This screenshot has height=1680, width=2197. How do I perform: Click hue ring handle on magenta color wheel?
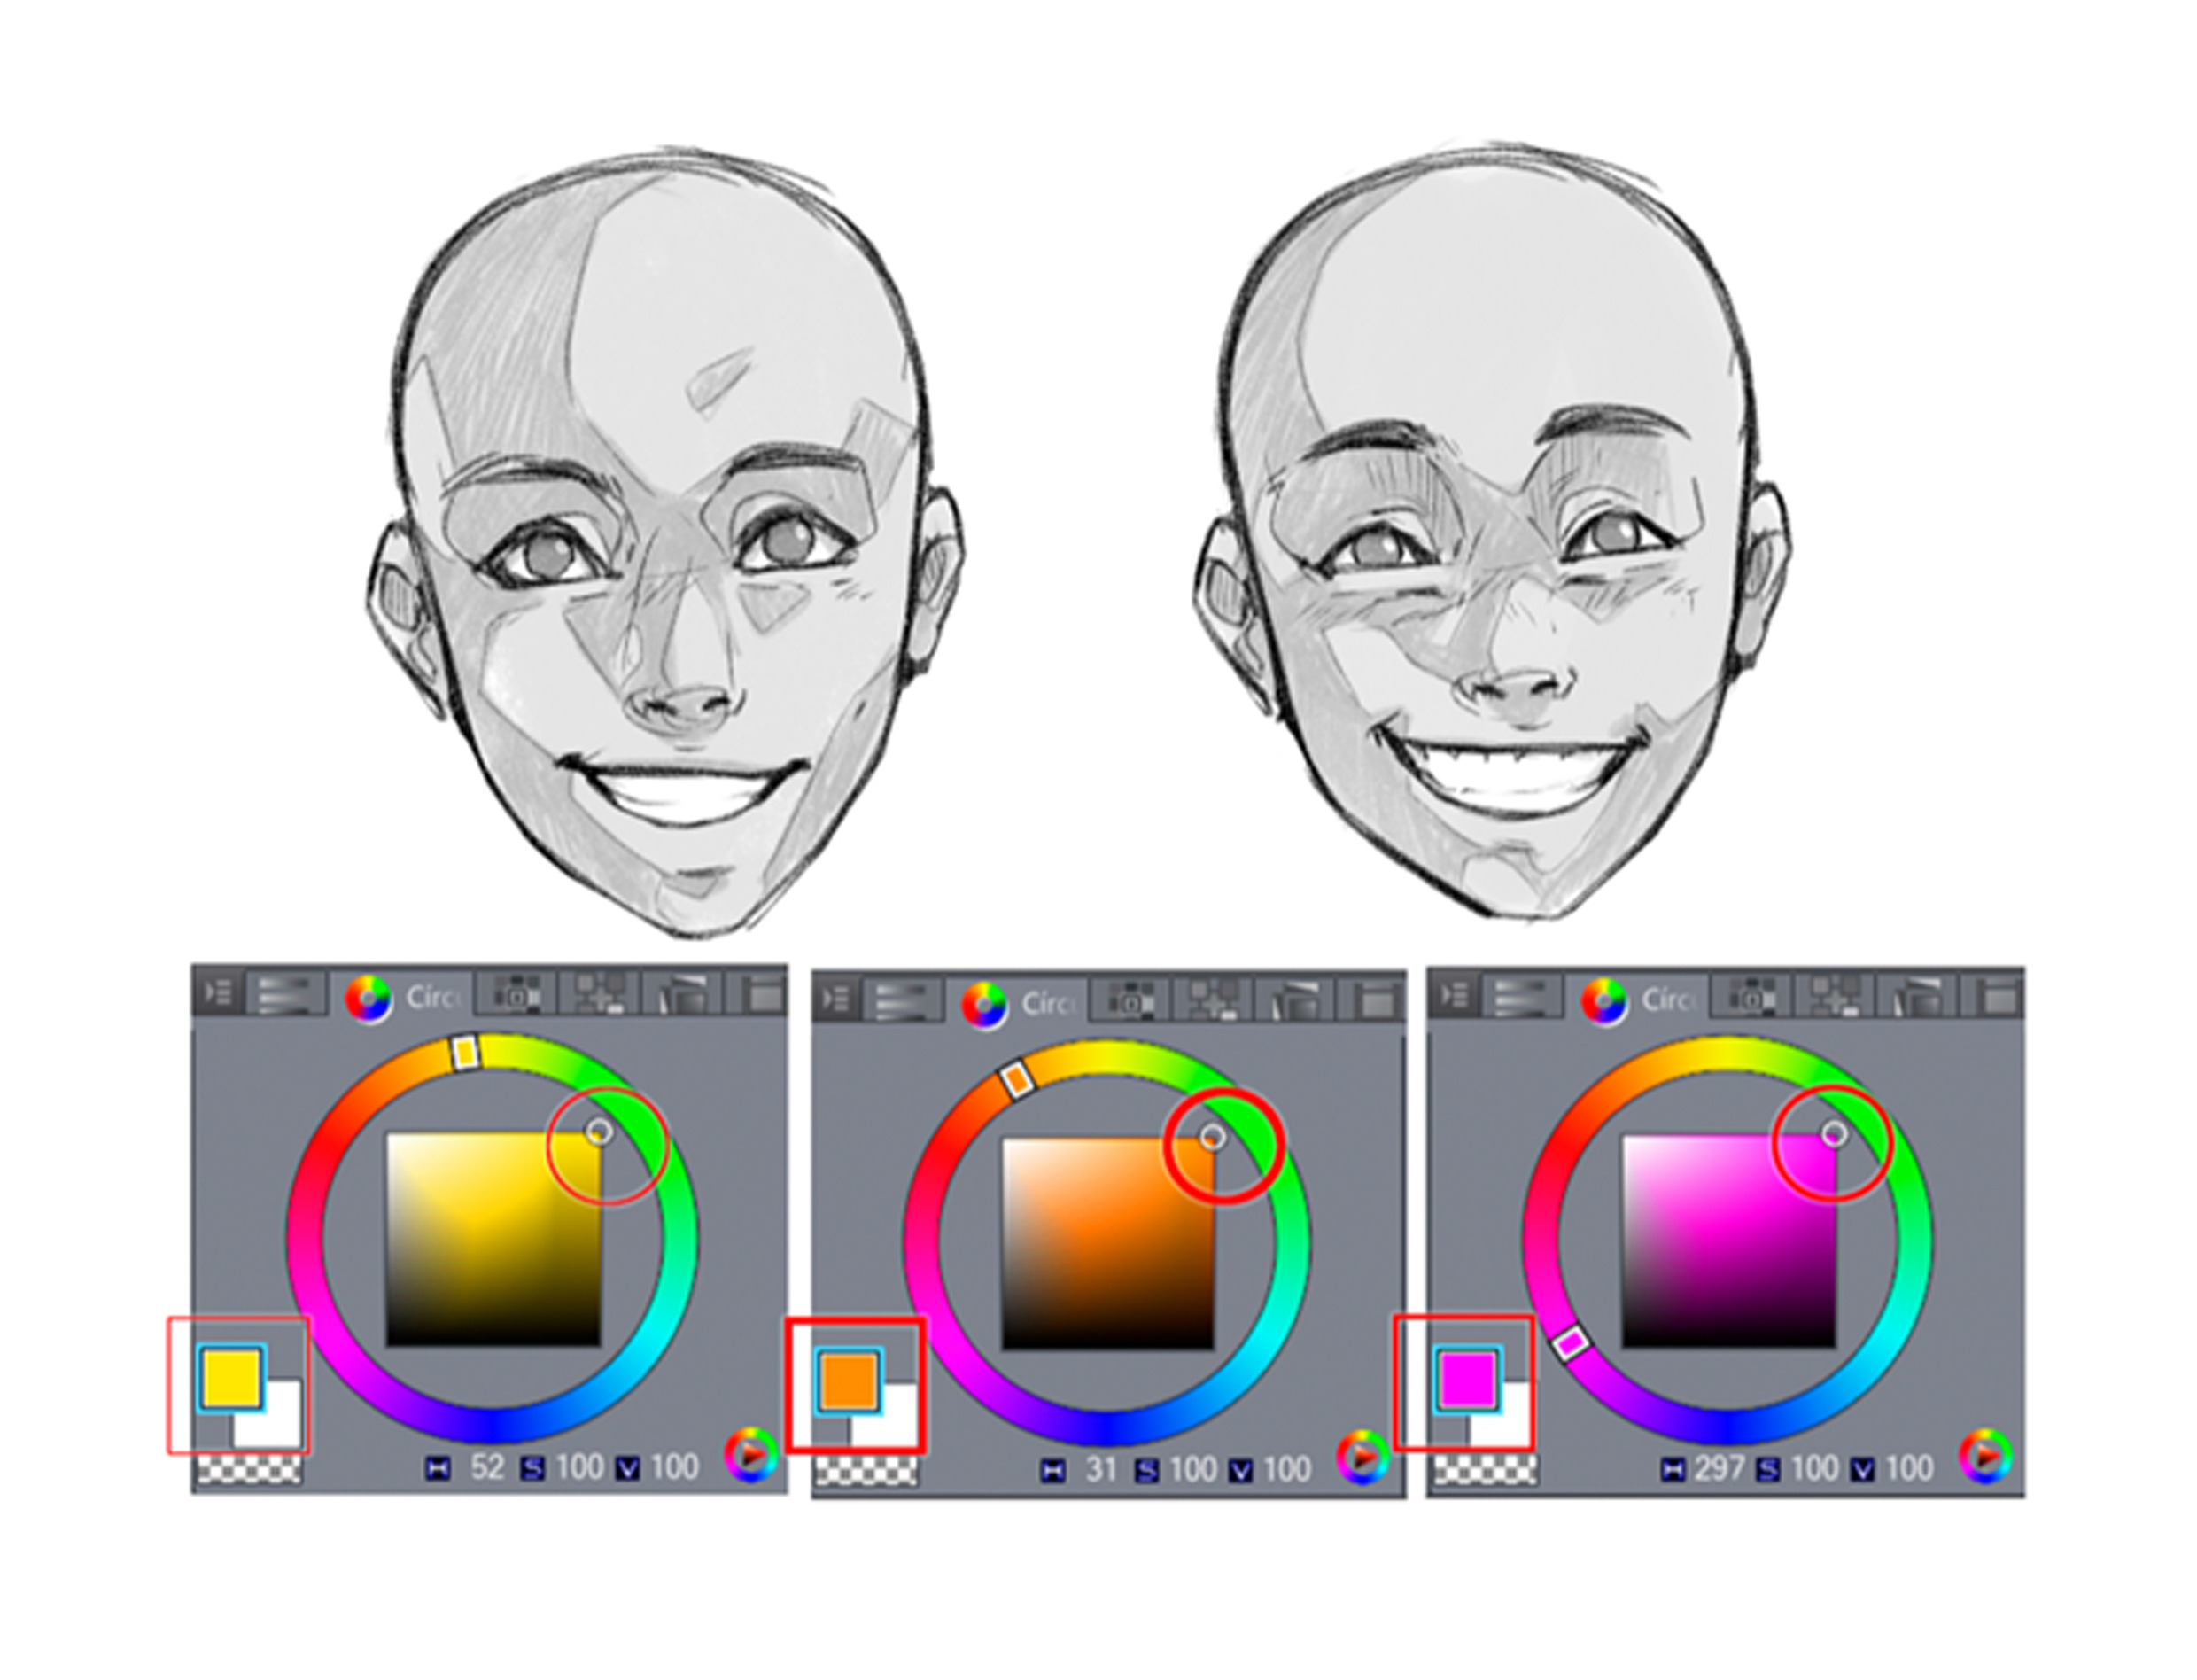[x=1571, y=1342]
